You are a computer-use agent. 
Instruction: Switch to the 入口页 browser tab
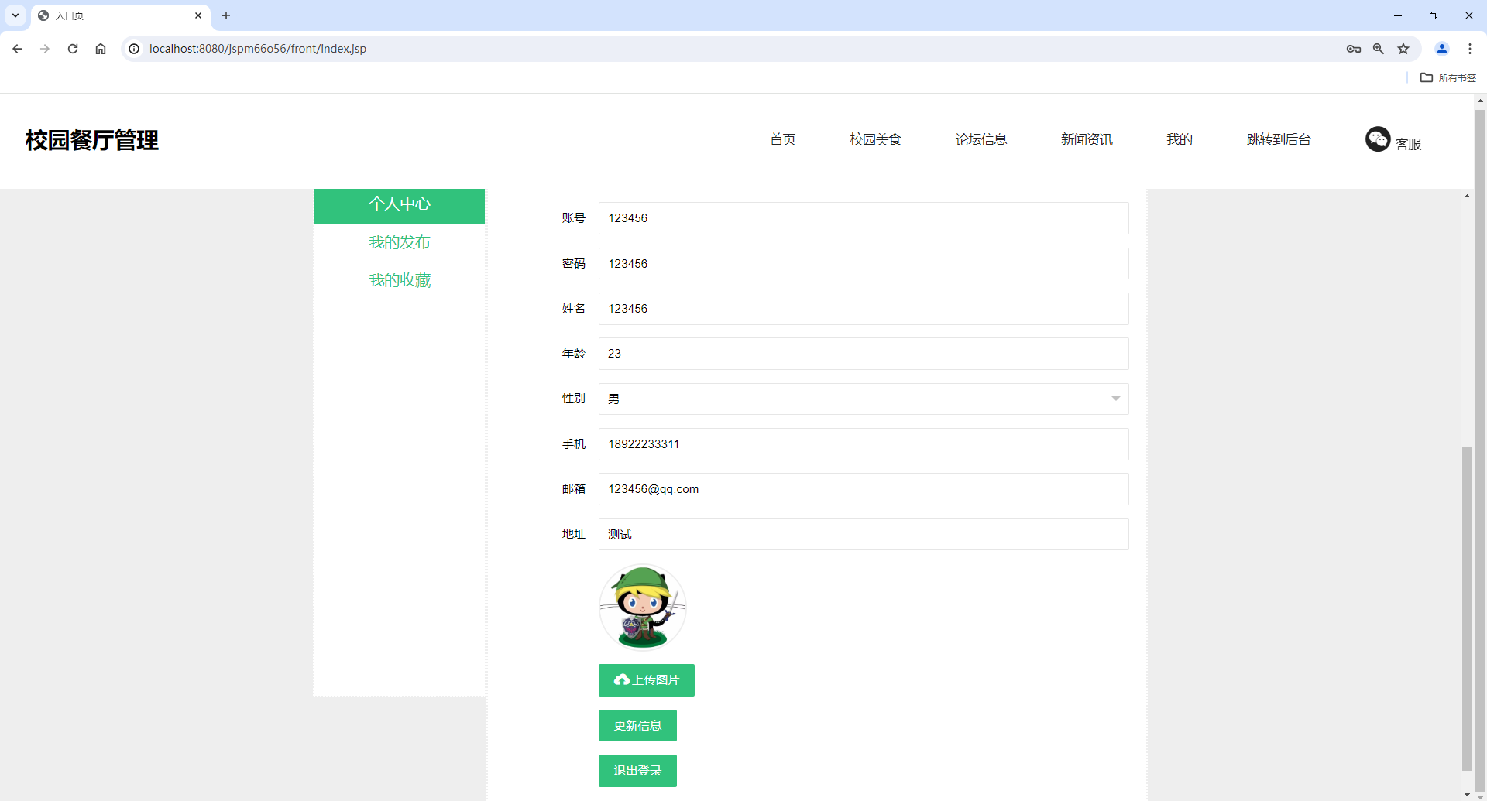[93, 15]
